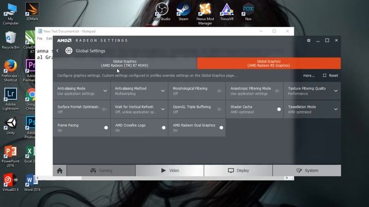Launch Obs Studio from the desktop
The height and width of the screenshot is (207, 369).
pos(161,11)
